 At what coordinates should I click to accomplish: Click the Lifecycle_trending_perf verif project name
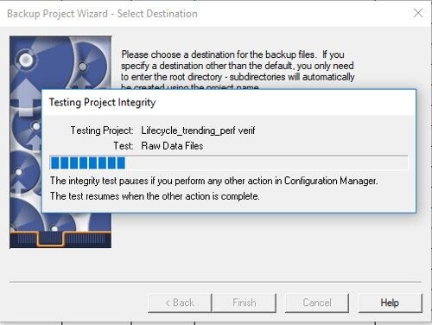coord(198,131)
